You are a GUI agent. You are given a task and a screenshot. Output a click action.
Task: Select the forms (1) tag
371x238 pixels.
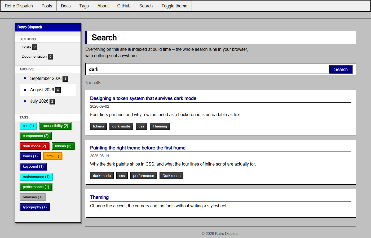point(30,156)
